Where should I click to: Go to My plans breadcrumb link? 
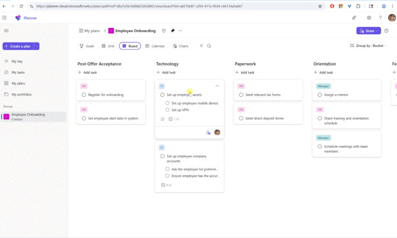89,31
